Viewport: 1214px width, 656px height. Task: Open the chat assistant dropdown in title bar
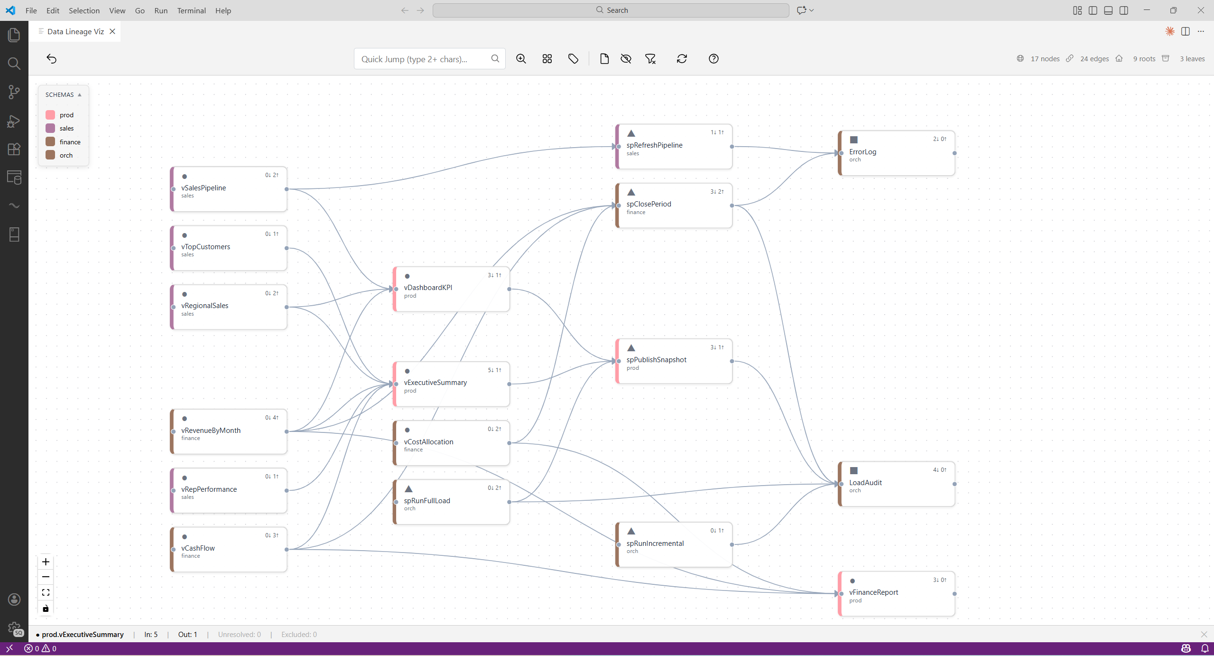tap(805, 10)
